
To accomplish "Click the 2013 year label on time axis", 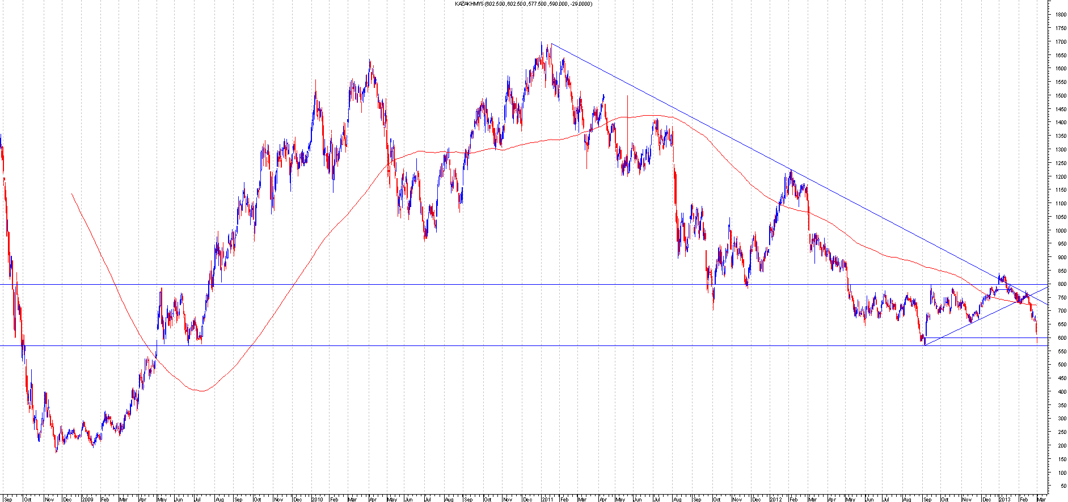I will pyautogui.click(x=1004, y=499).
